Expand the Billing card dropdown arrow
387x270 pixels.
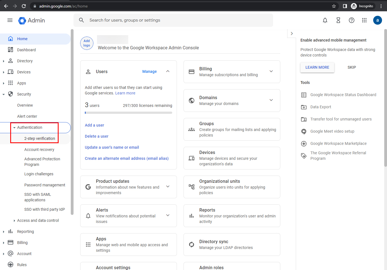(x=271, y=71)
